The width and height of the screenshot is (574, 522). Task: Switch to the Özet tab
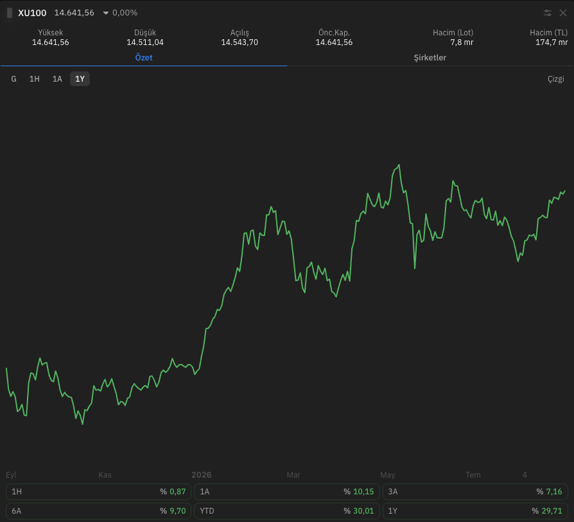(144, 58)
